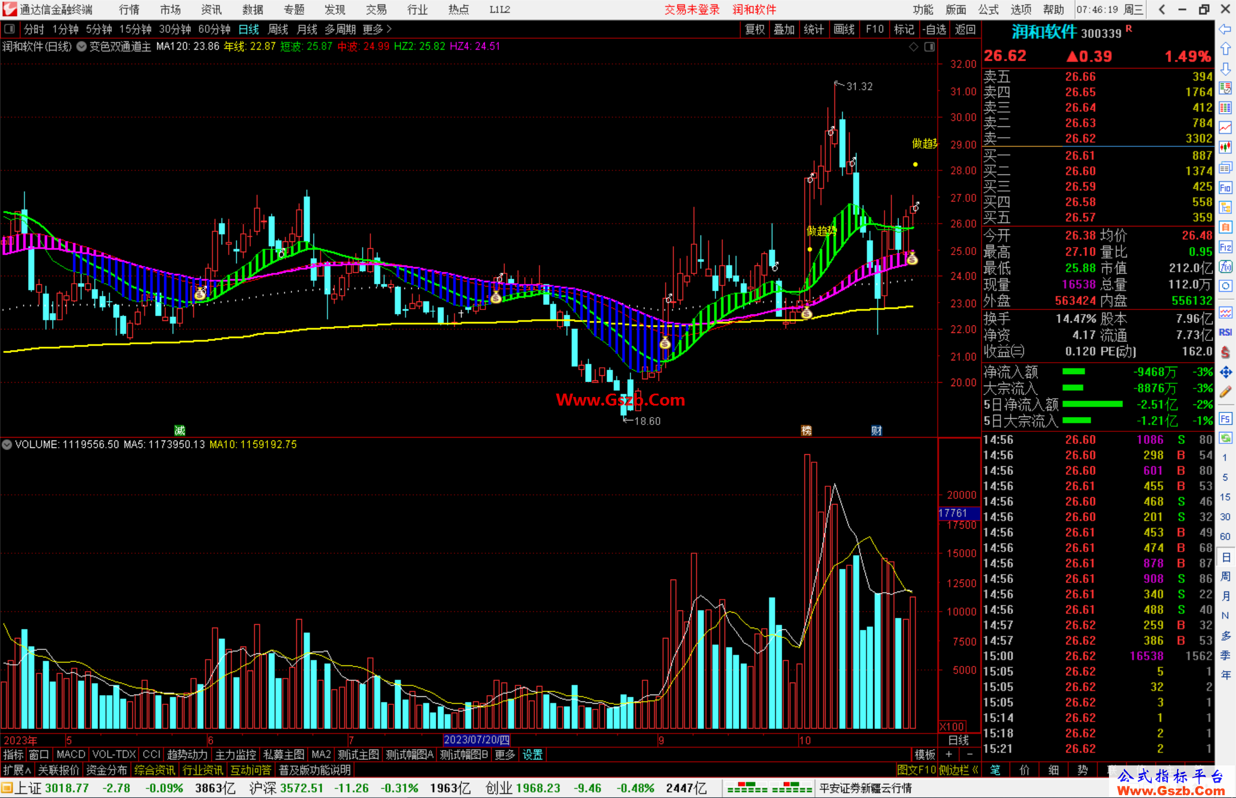The image size is (1236, 798).
Task: Click the 返回 return button
Action: pos(965,29)
